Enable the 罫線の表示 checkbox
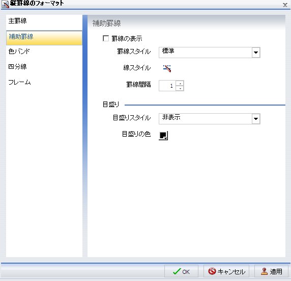The width and height of the screenshot is (291, 281). coord(106,39)
